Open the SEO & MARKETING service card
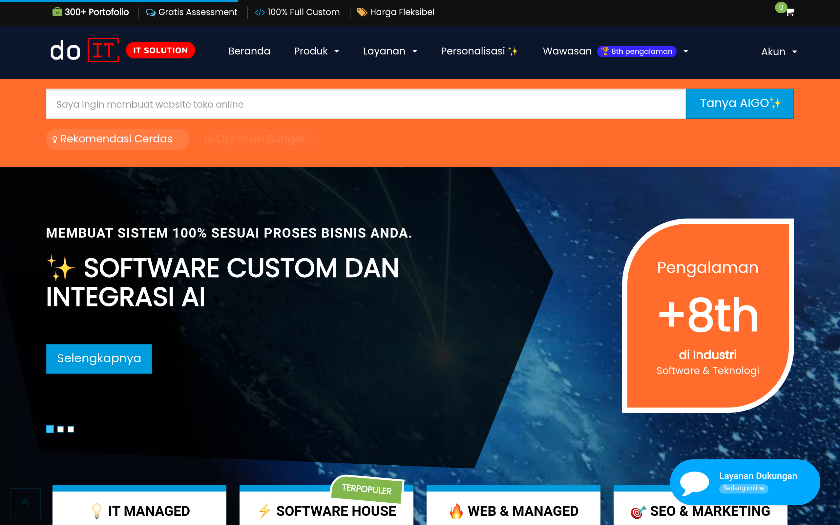Screen dimensions: 840x525 (701, 511)
